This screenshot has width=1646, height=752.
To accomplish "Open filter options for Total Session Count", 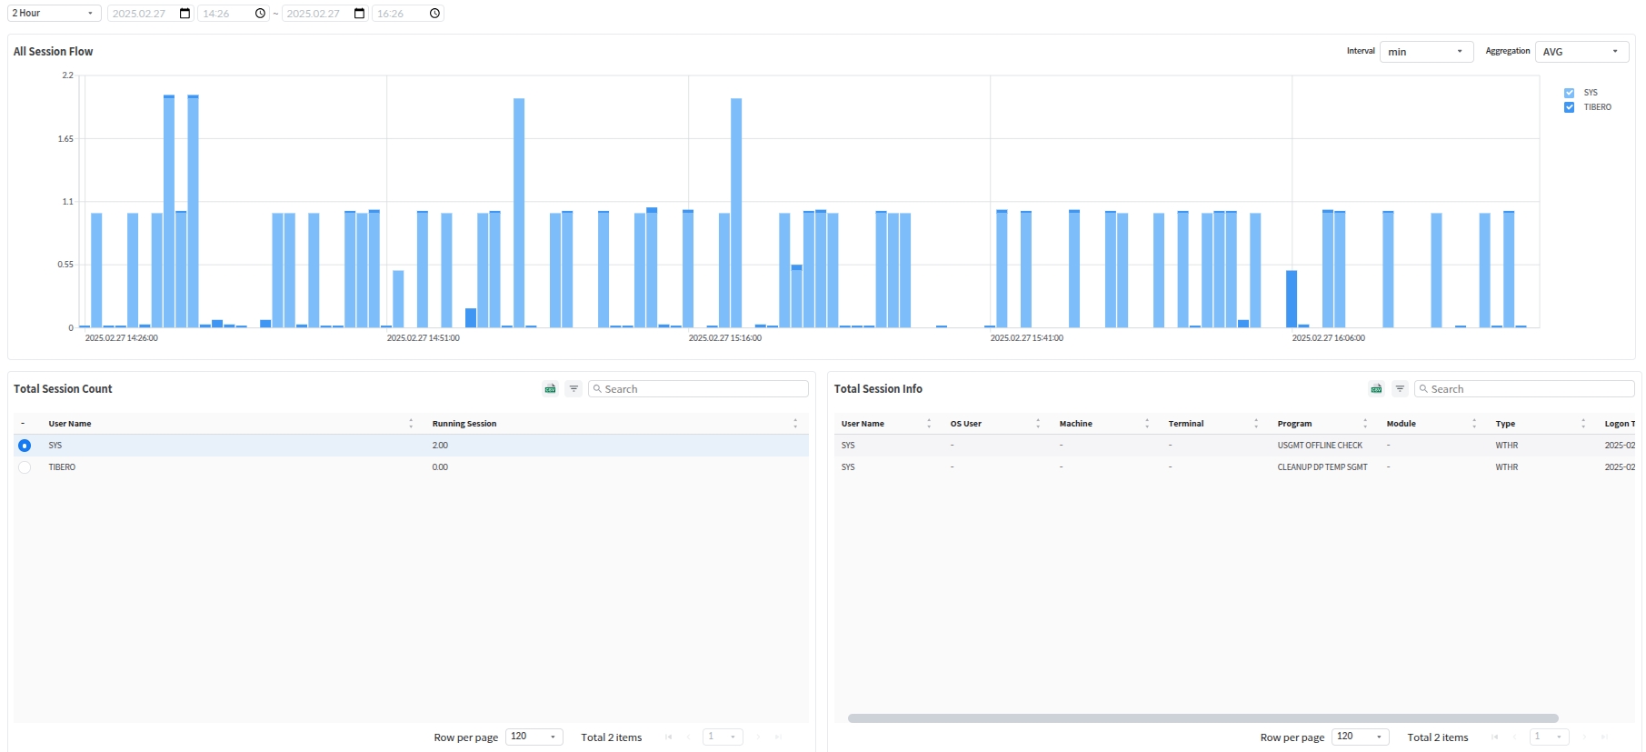I will point(574,389).
